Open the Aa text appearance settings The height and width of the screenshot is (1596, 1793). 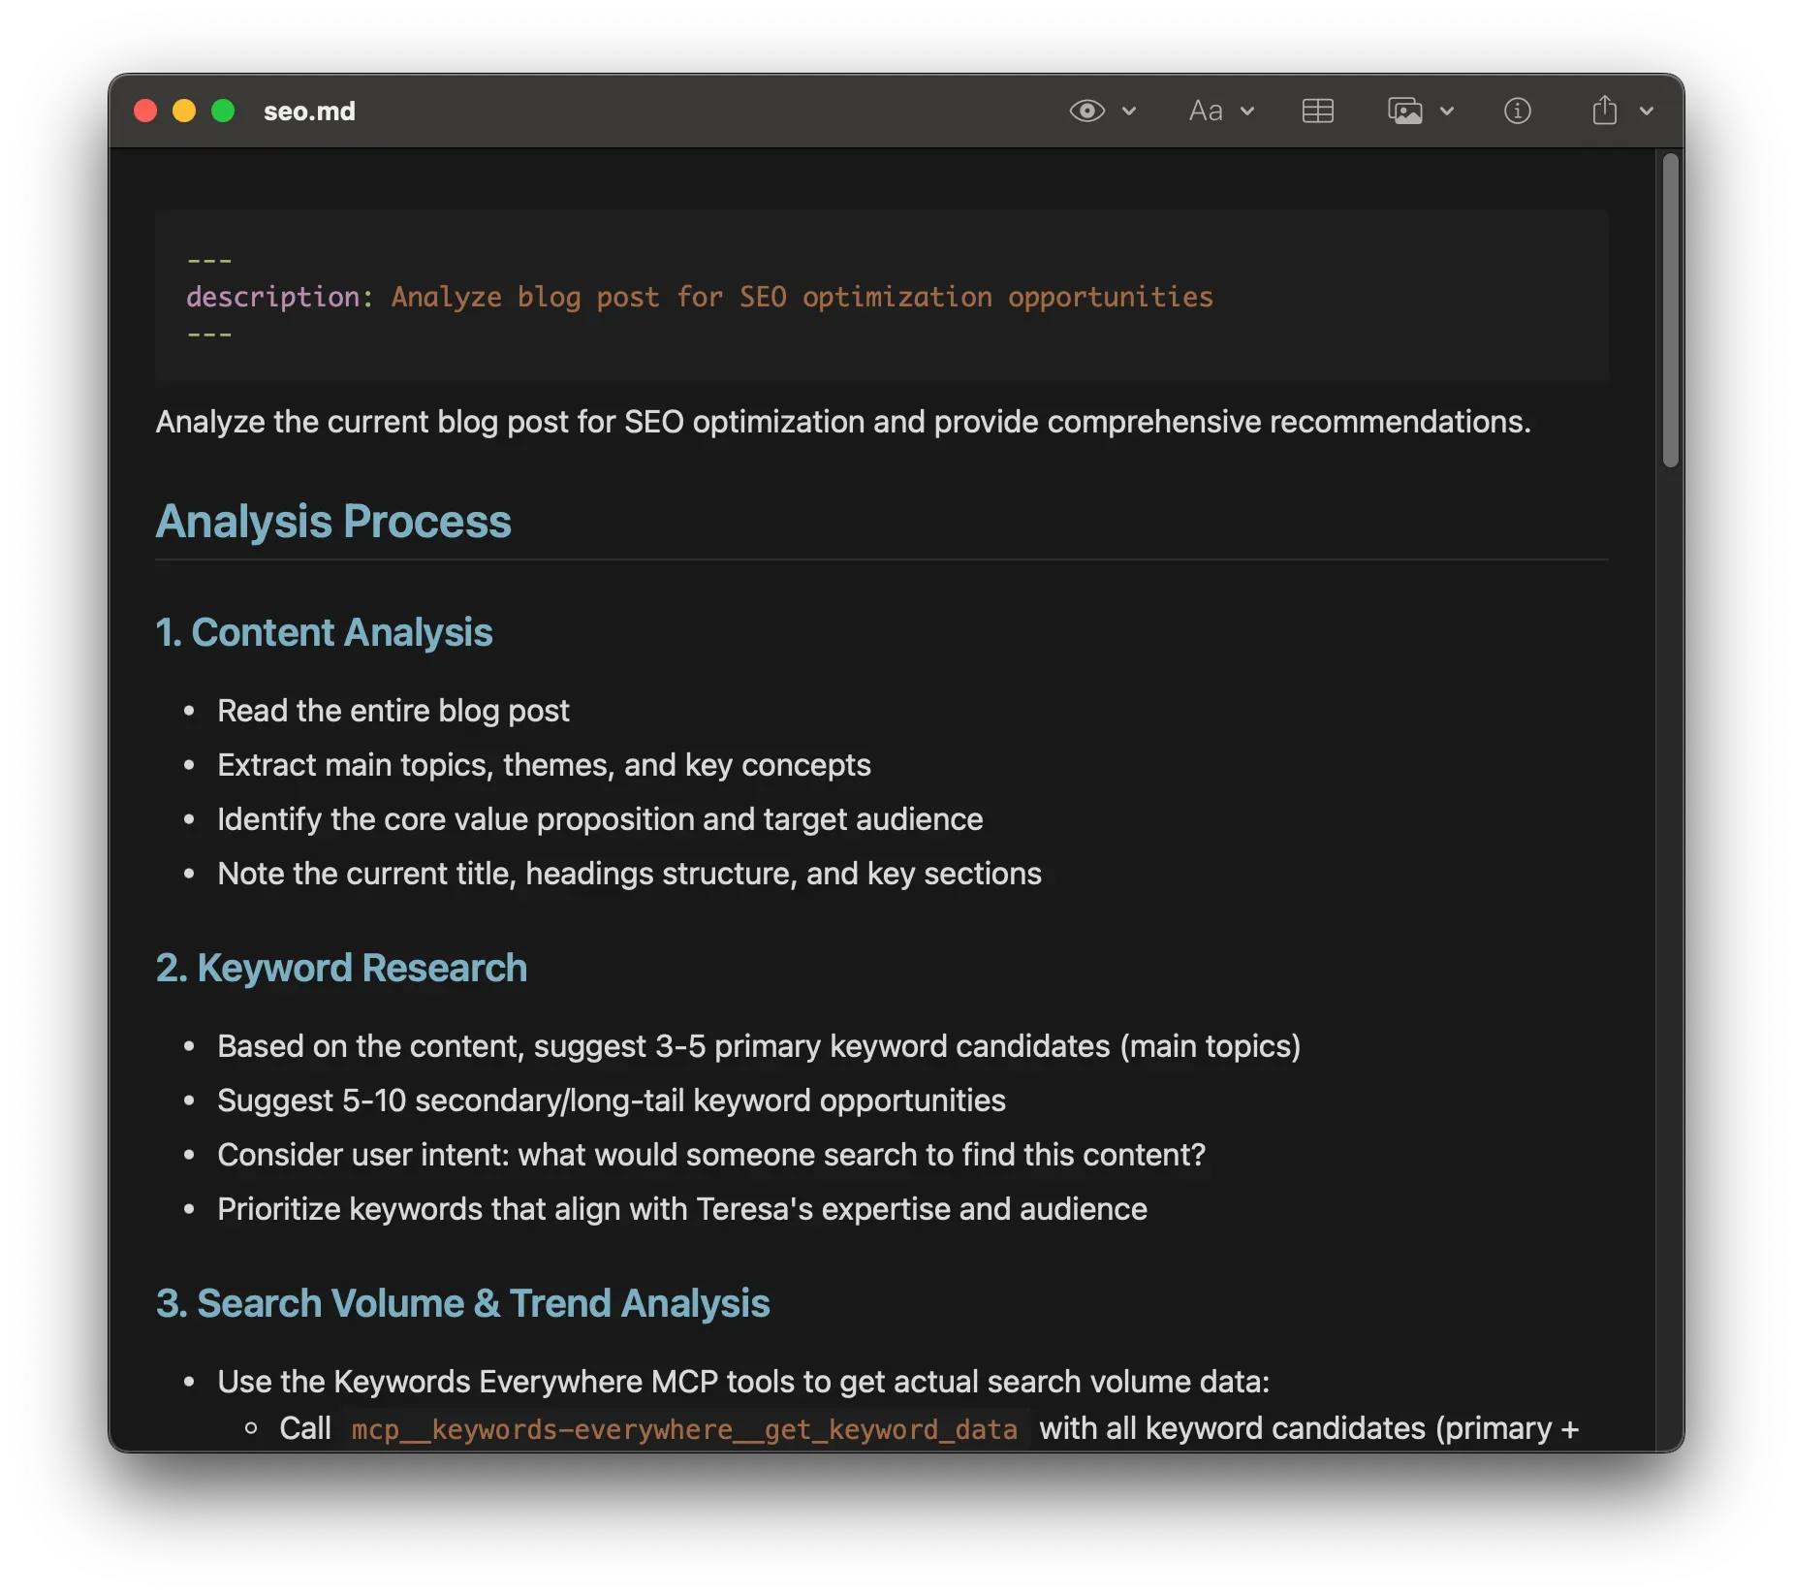(1205, 111)
